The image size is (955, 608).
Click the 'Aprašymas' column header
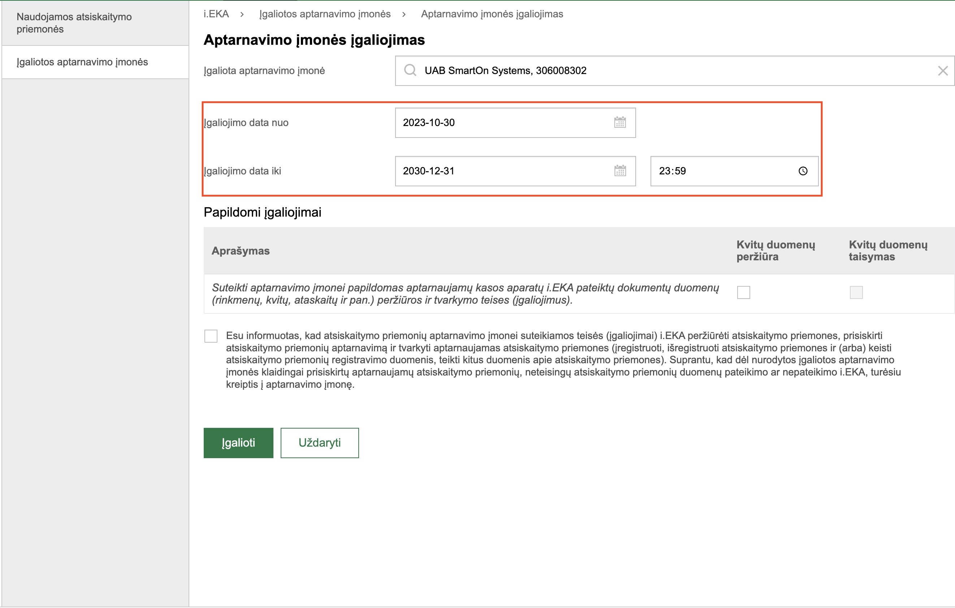click(x=240, y=251)
